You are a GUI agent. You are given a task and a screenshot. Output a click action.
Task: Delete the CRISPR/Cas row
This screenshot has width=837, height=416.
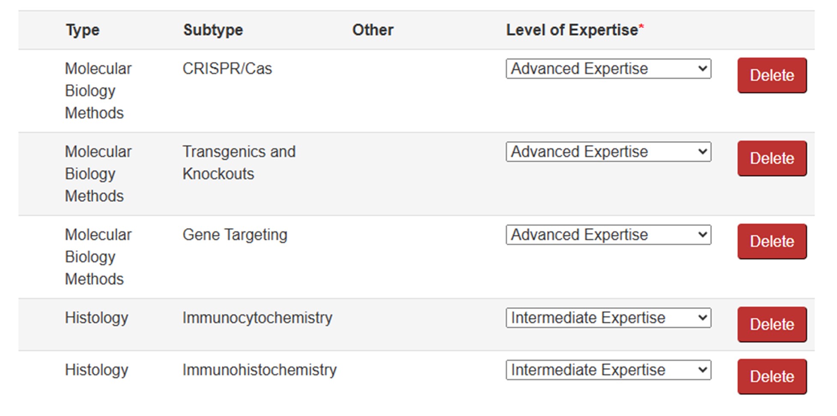(x=771, y=76)
